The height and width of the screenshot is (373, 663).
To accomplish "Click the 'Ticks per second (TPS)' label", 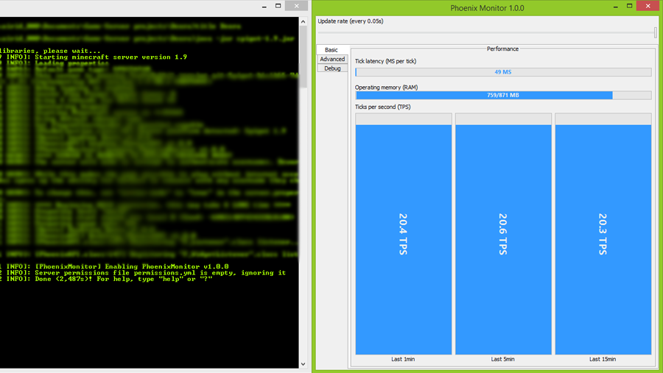I will 382,107.
